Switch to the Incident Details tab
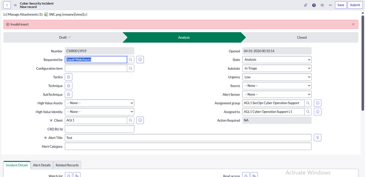 click(x=17, y=165)
